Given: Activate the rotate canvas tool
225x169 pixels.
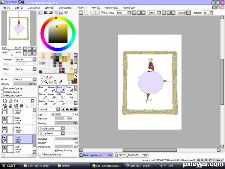Looking at the screenshot, I should [x=51, y=82].
